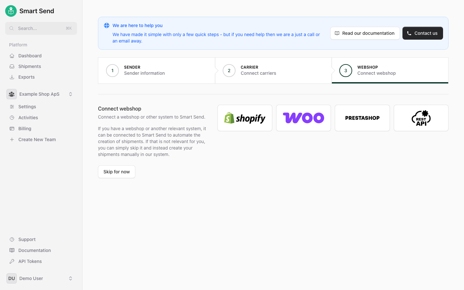Screen dimensions: 464x290
Task: Open the REST API connection option
Action: point(421,118)
